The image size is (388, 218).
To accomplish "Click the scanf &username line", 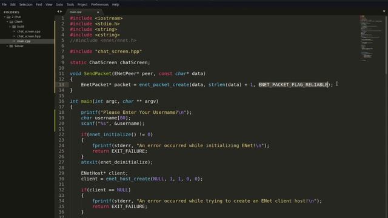I will coord(113,124).
